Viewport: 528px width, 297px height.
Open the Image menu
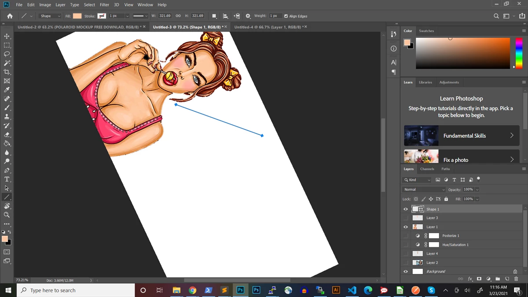45,5
